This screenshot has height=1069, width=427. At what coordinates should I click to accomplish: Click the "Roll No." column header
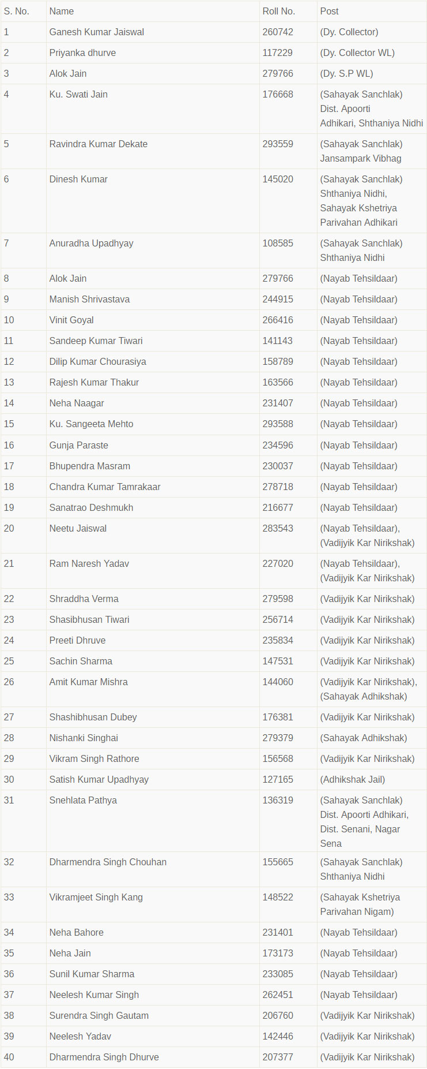point(278,11)
